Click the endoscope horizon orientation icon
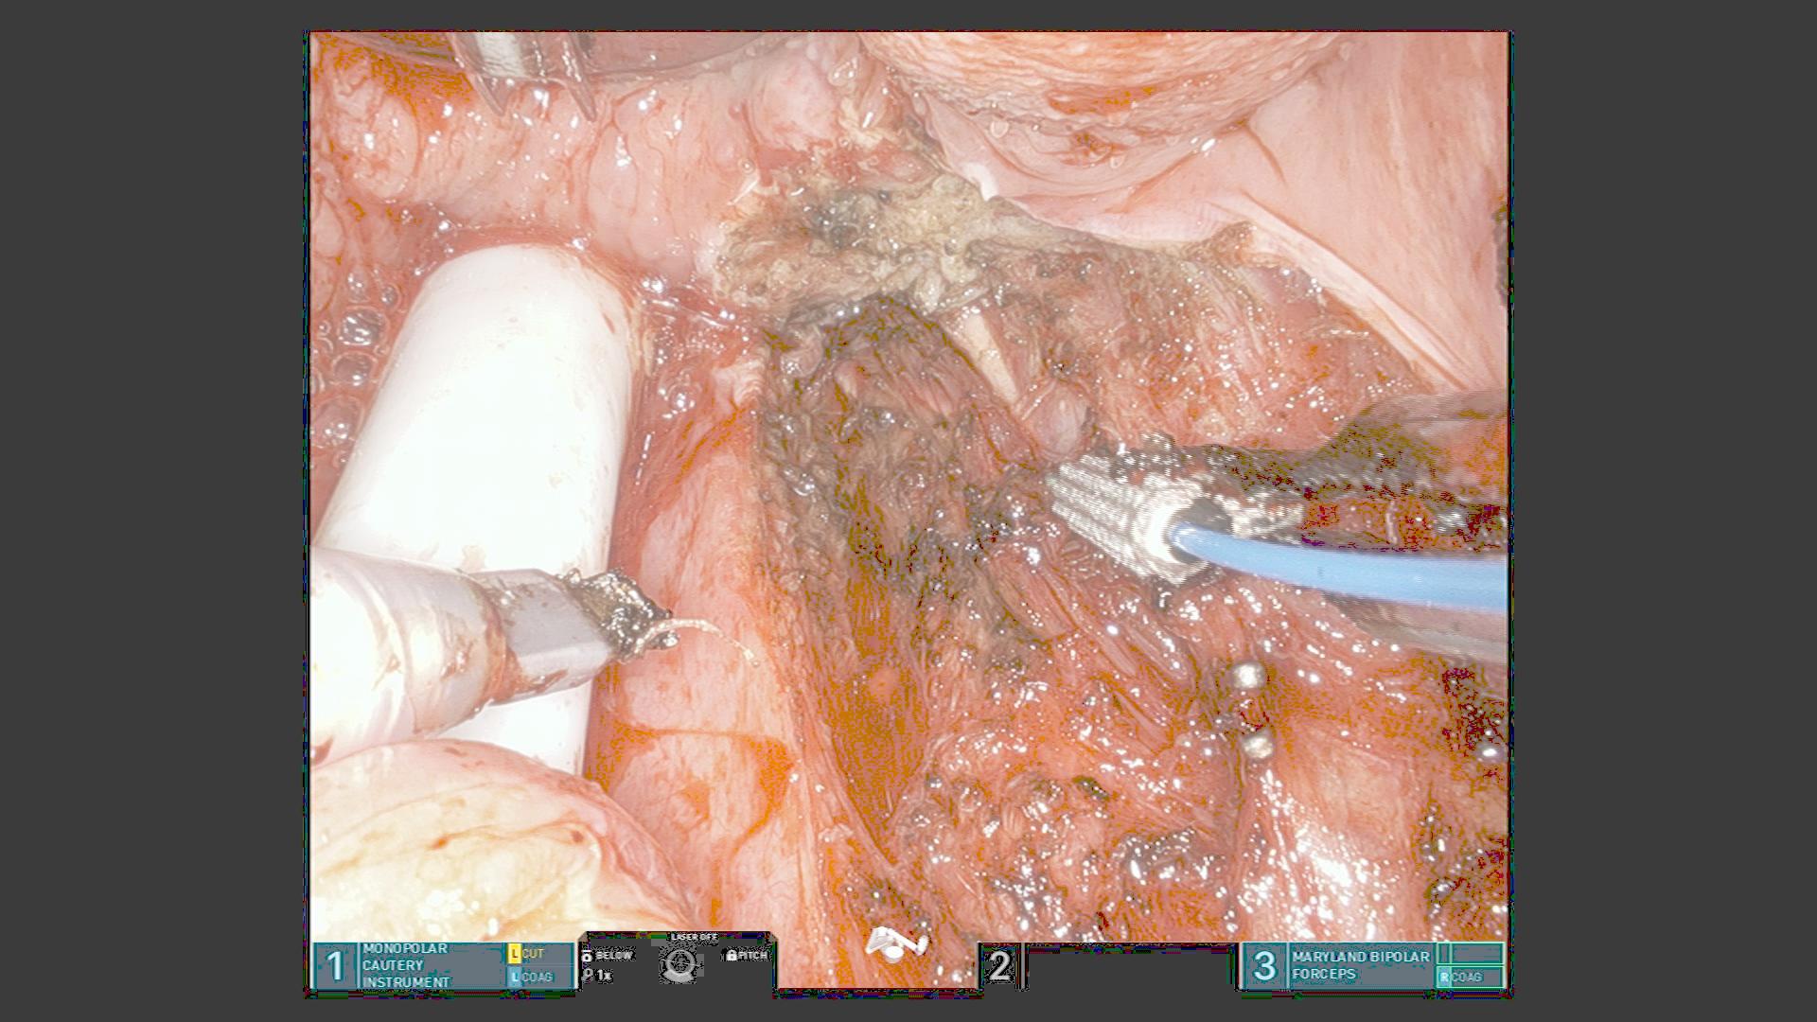The image size is (1817, 1022). pos(679,965)
